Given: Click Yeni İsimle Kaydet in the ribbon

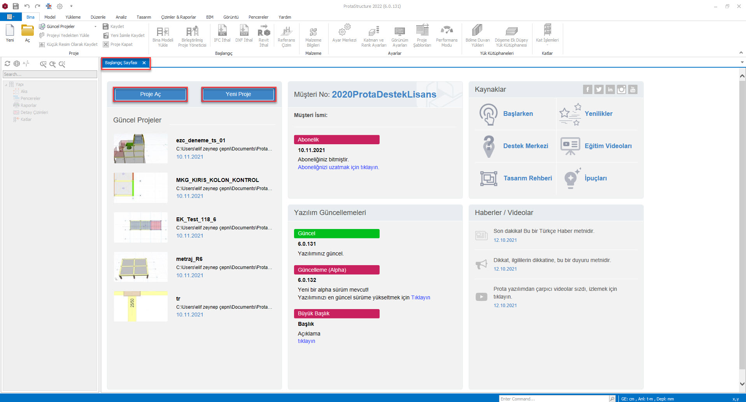Looking at the screenshot, I should 124,35.
